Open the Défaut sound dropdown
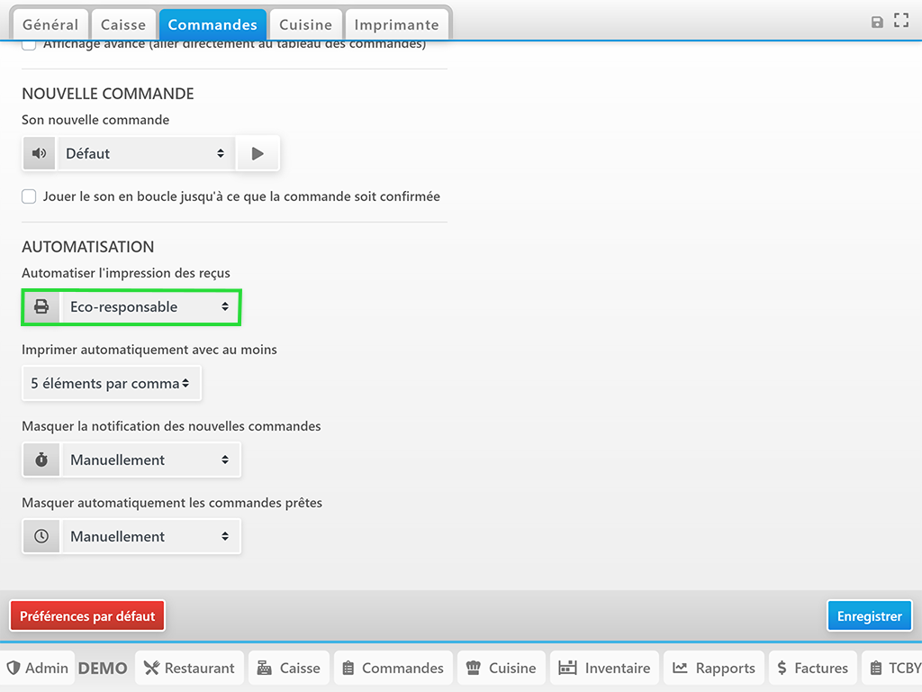The height and width of the screenshot is (692, 922). point(145,153)
